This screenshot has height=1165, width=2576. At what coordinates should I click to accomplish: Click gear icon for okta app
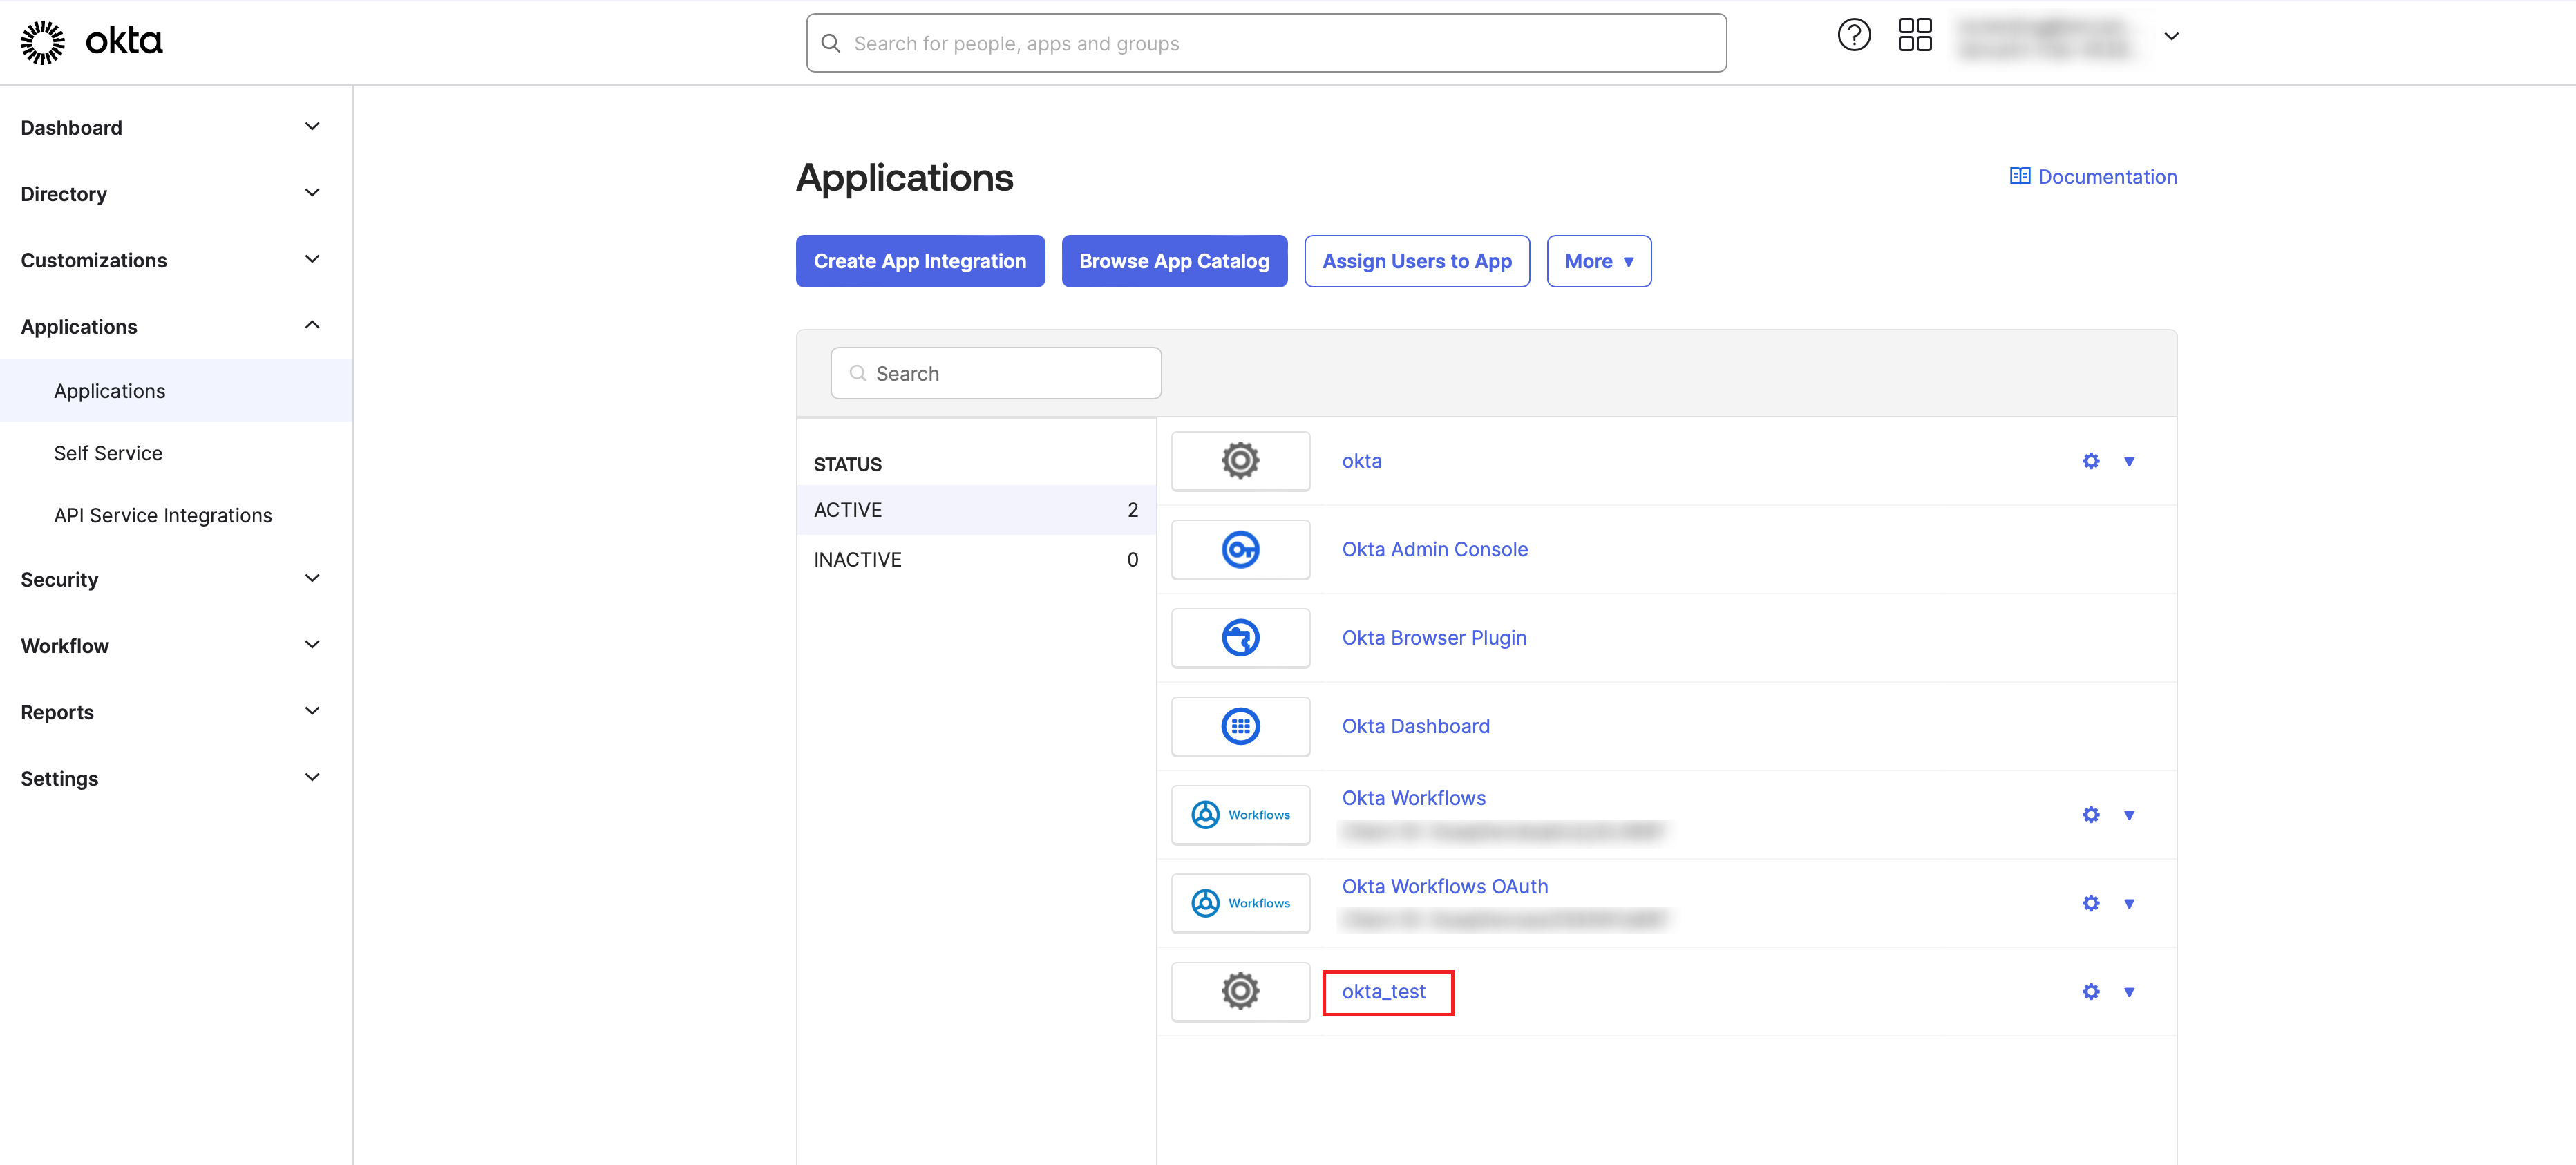[2090, 461]
